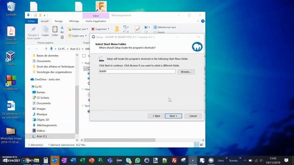Select the Gérer contextual tab
This screenshot has width=294, height=165.
tap(96, 16)
